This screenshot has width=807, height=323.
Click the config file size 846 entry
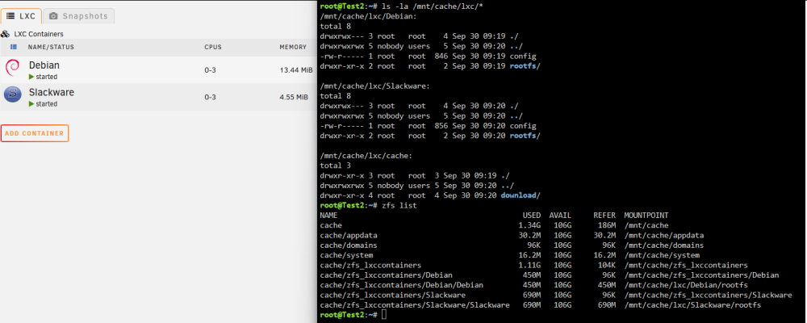coord(441,56)
